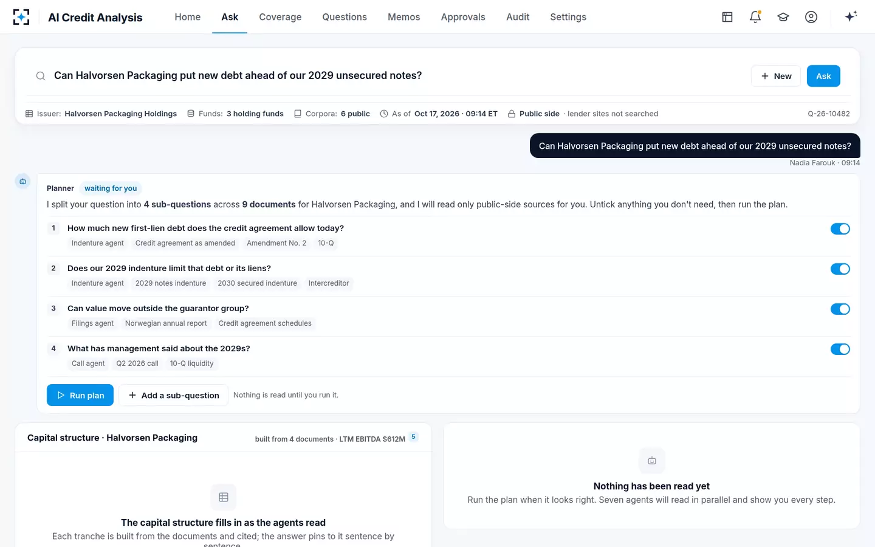Select the Credit agreement as amended chip
The image size is (875, 547).
point(185,243)
